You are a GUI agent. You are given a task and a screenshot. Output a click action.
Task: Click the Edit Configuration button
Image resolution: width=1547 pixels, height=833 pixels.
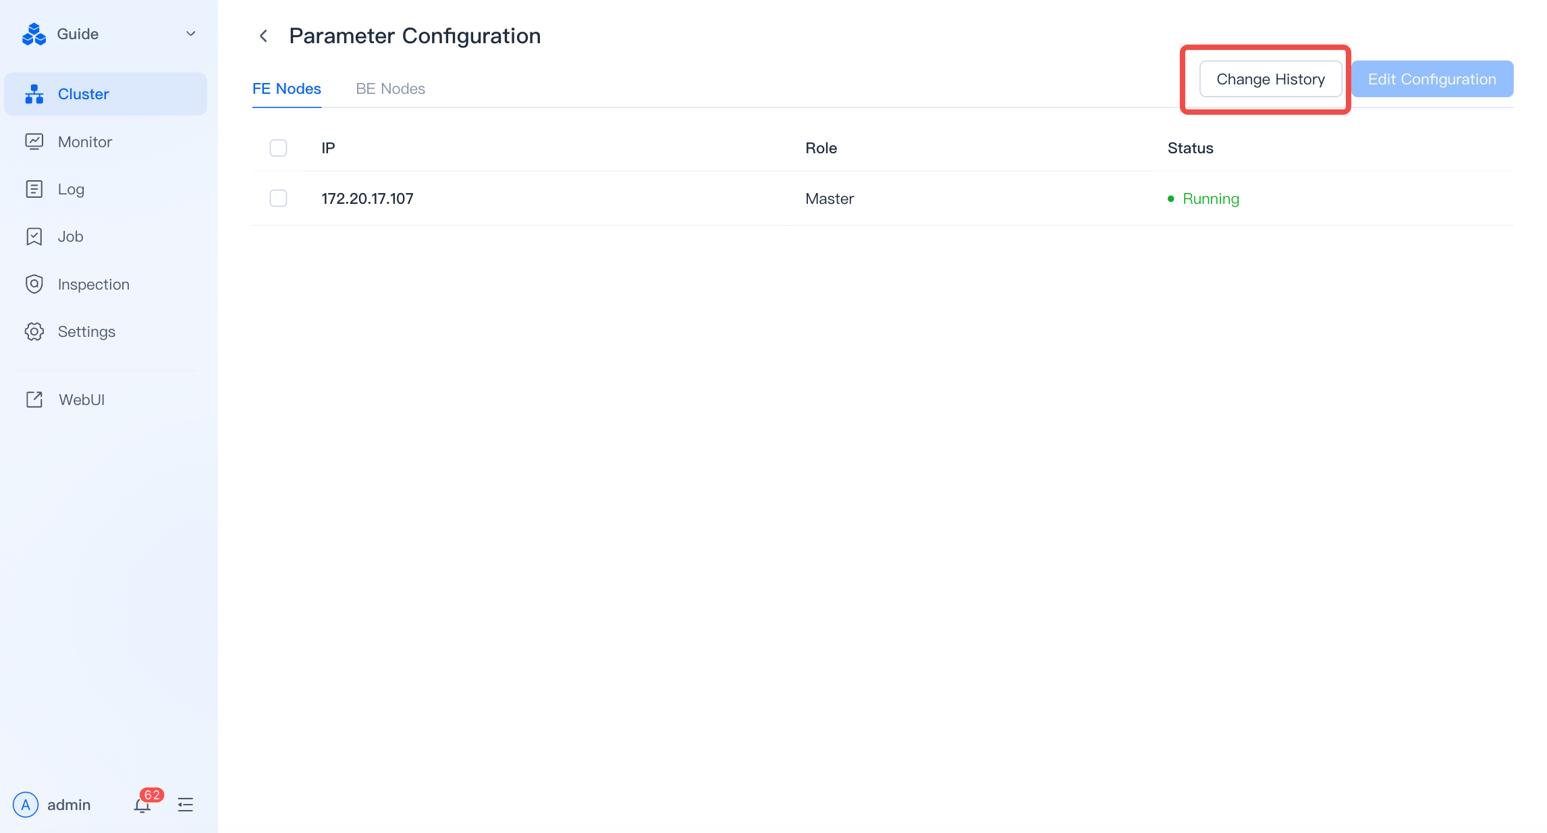[x=1432, y=79]
